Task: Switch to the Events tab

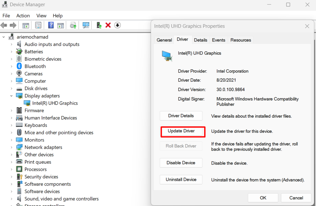Action: point(218,40)
